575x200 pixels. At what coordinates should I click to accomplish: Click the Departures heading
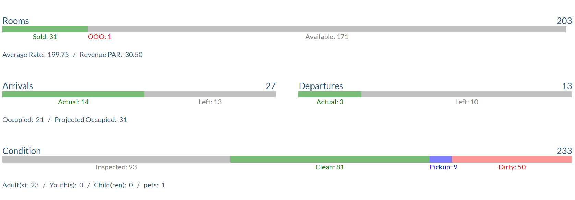321,86
